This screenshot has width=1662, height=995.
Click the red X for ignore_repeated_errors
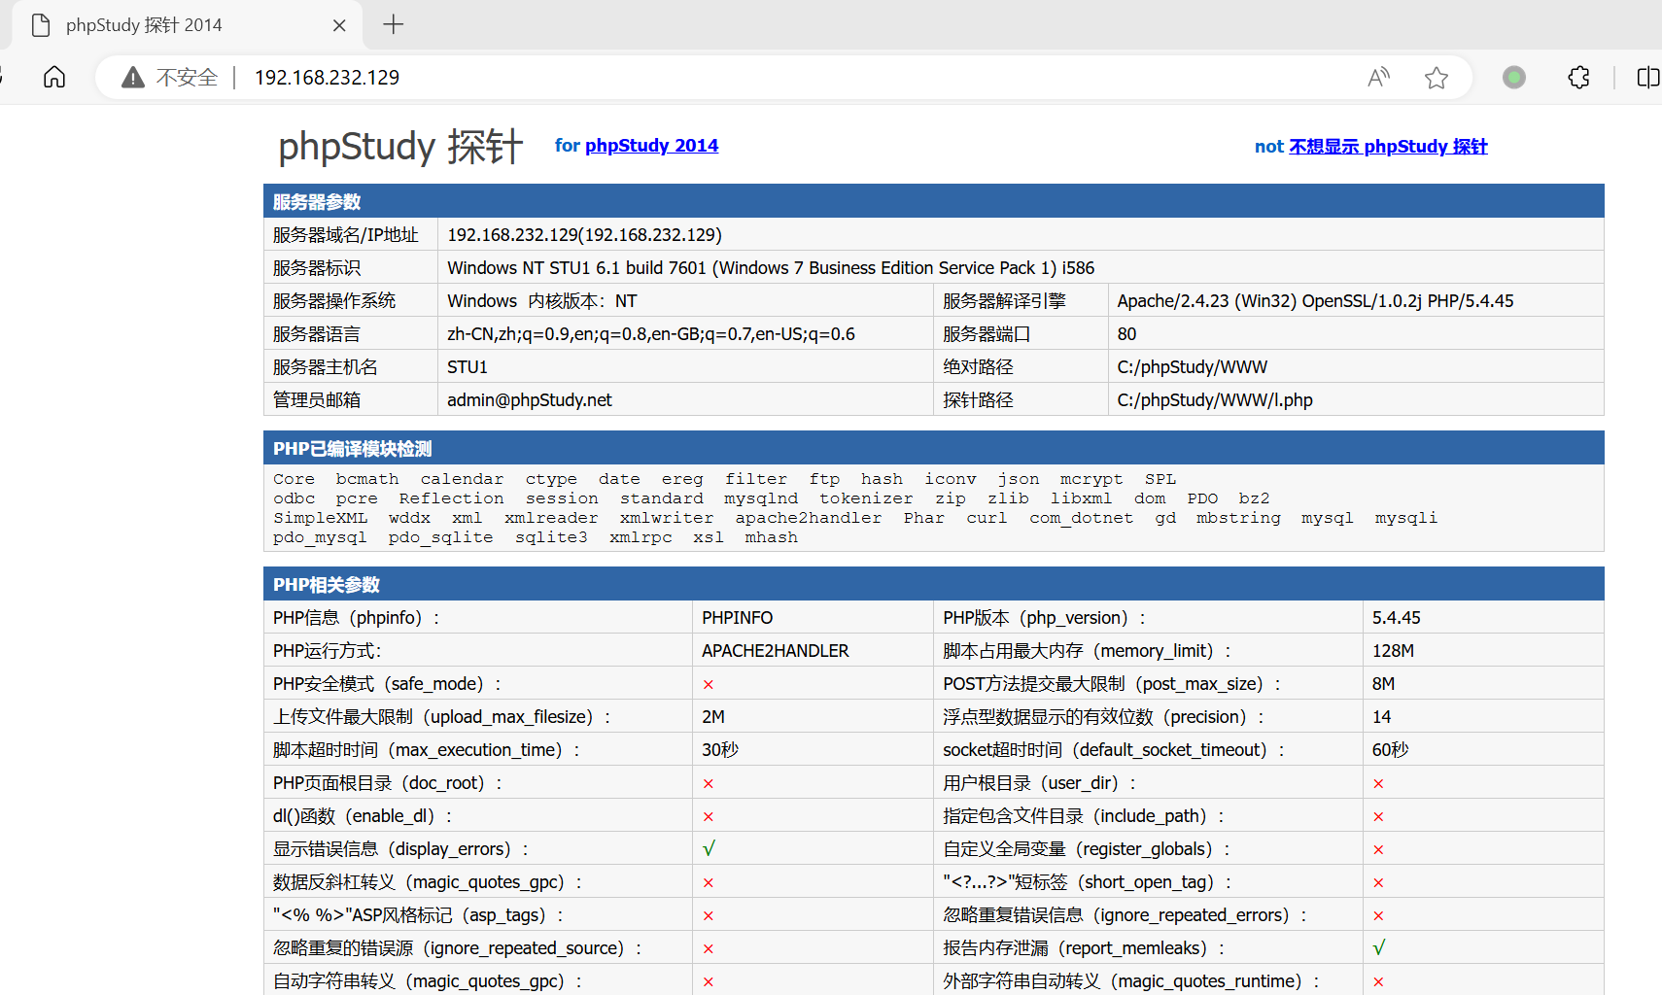1378,916
